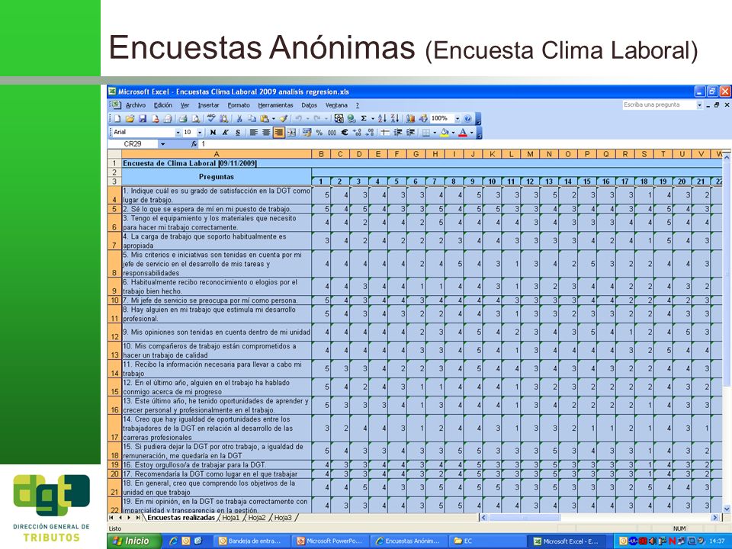Create a new workbook with New icon
Image resolution: width=732 pixels, height=549 pixels.
[x=117, y=119]
